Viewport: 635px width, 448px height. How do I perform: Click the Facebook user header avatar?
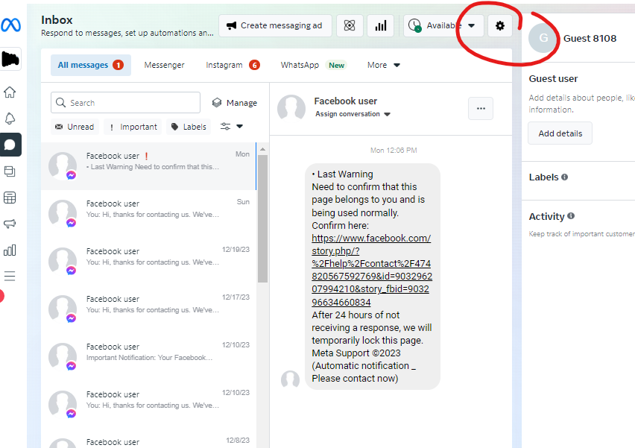291,109
